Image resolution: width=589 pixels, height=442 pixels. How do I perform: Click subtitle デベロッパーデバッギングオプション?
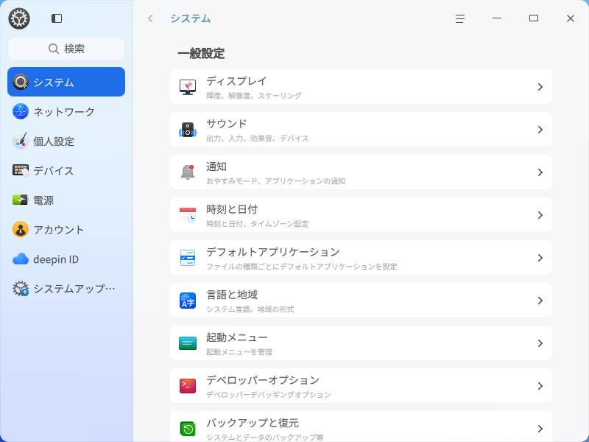[x=269, y=395]
